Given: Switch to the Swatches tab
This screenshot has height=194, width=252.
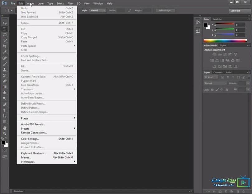Looking at the screenshot, I should [217, 19].
